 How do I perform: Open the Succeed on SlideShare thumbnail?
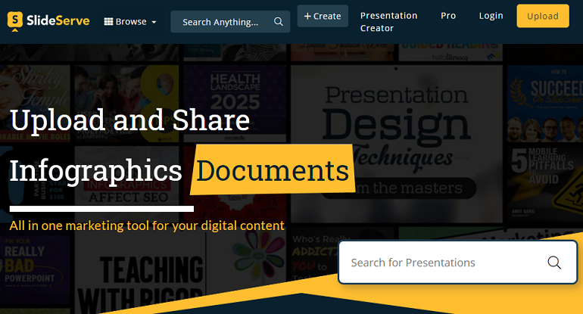pos(545,104)
